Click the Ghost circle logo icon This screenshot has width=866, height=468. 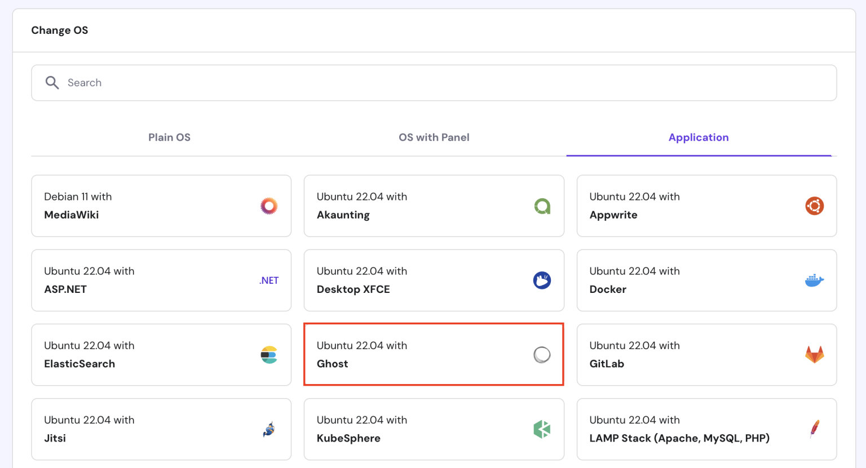[542, 355]
